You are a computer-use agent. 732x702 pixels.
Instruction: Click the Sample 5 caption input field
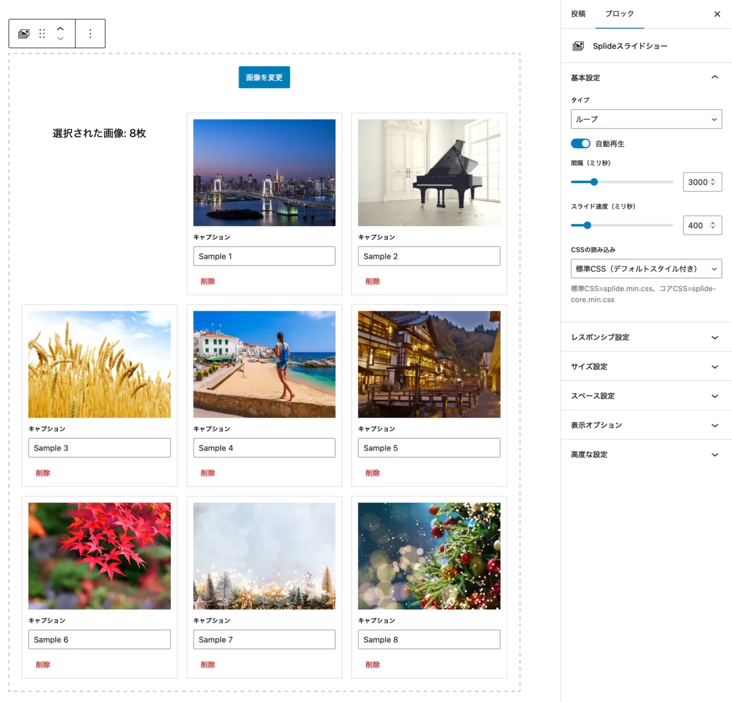tap(429, 448)
